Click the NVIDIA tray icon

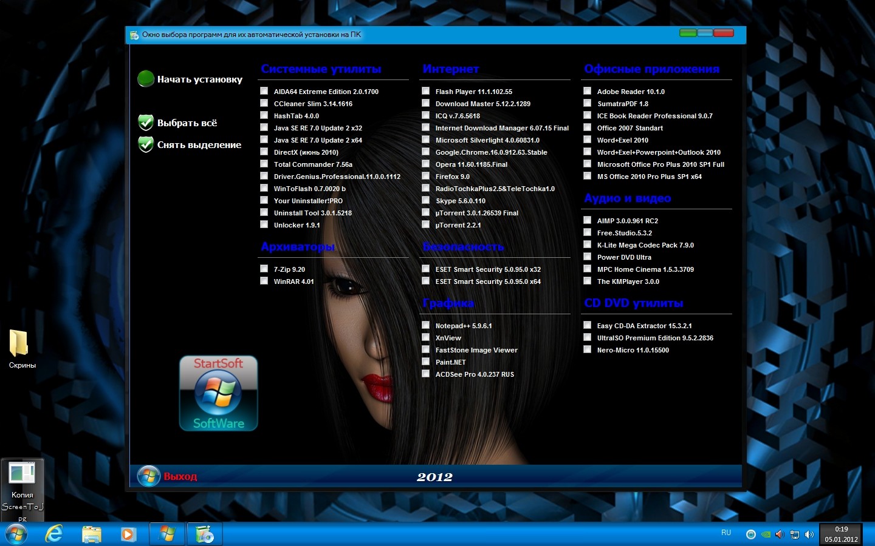coord(766,534)
